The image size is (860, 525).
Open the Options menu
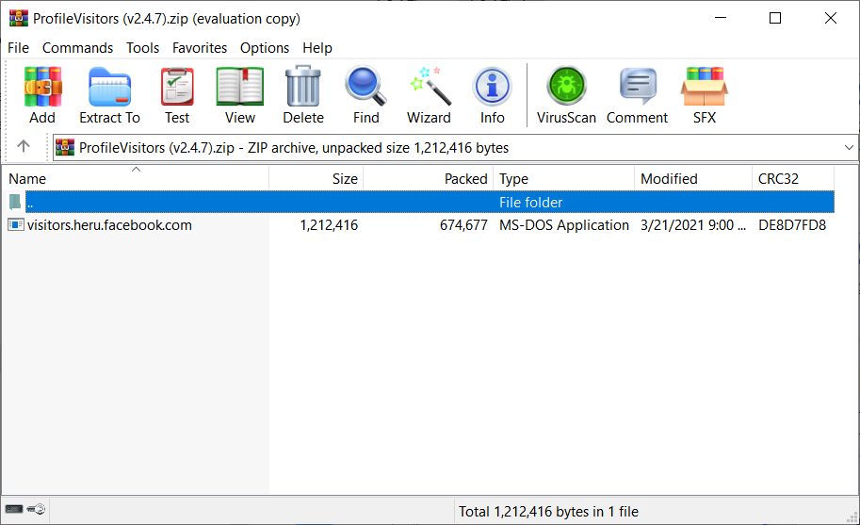pos(265,48)
